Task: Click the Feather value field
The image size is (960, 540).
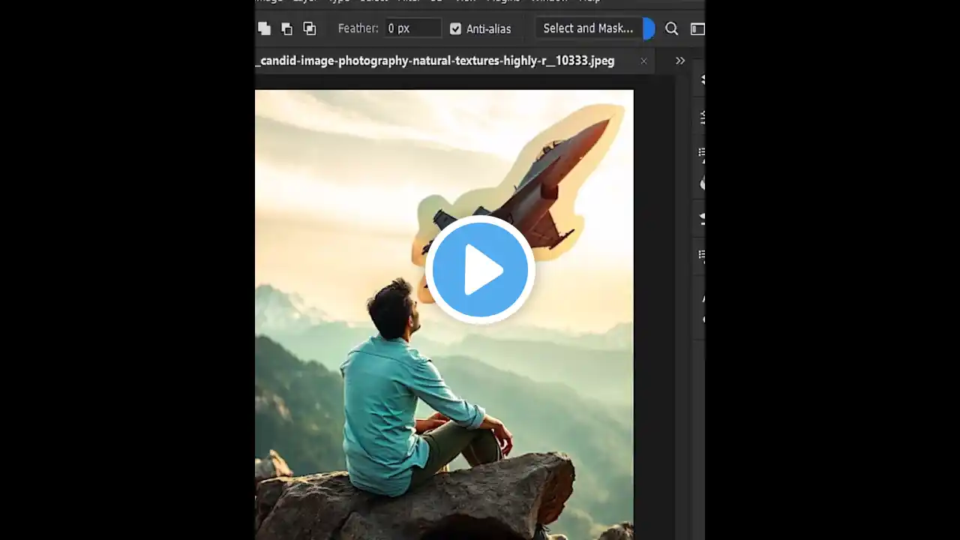Action: pos(412,28)
